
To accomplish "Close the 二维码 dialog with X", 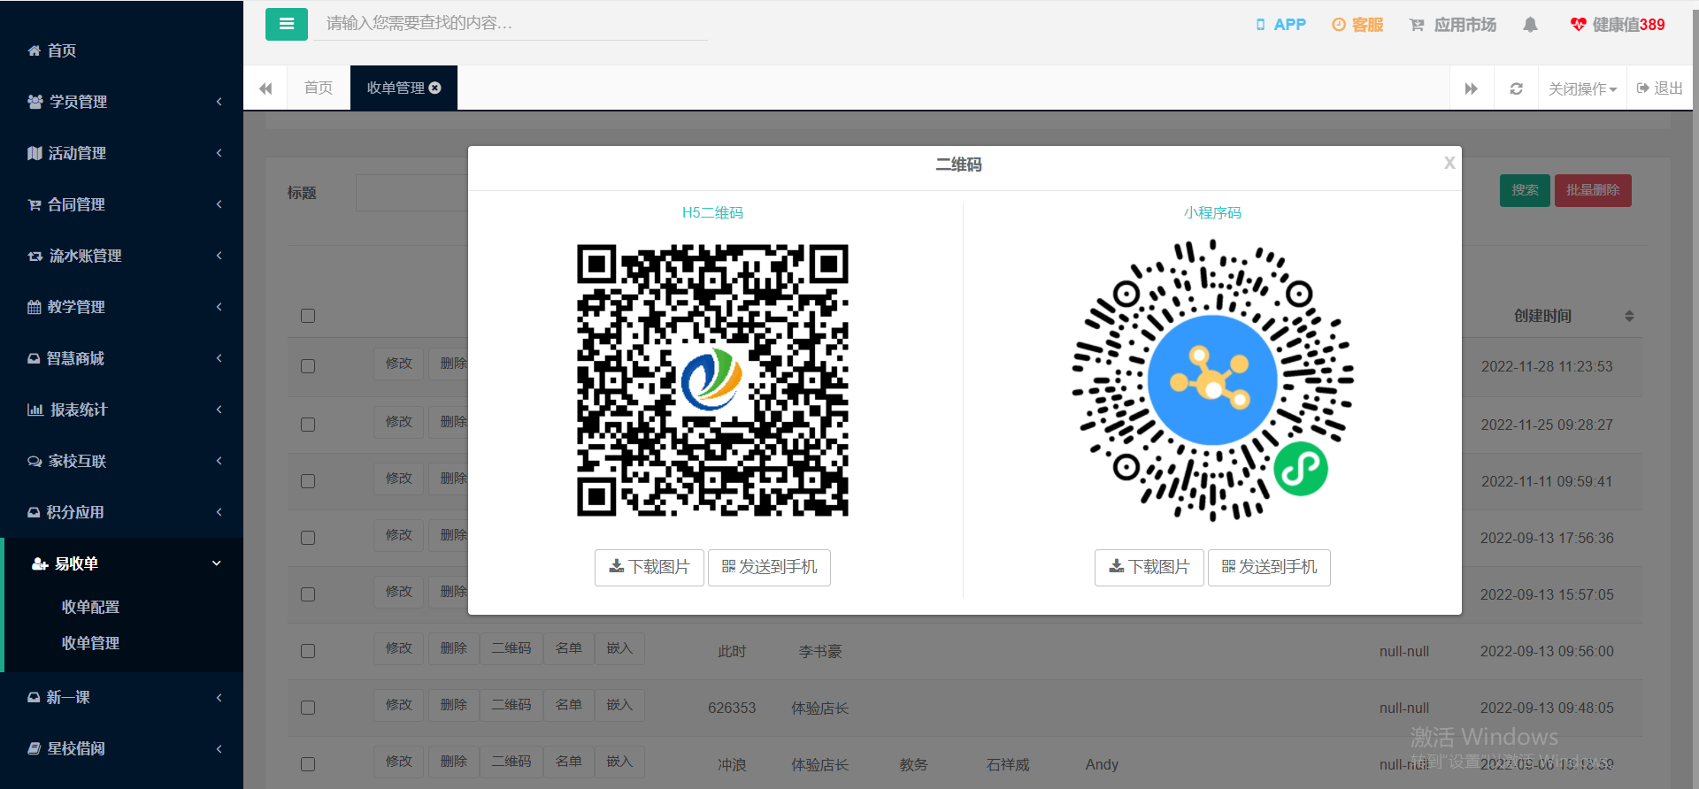I will [1449, 163].
